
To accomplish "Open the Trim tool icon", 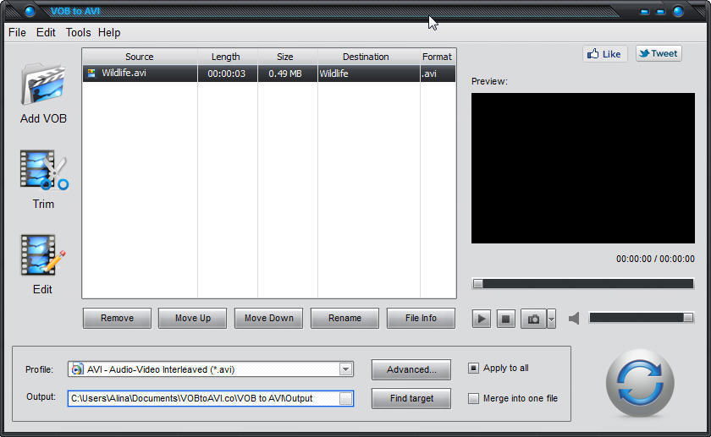I will tap(44, 170).
